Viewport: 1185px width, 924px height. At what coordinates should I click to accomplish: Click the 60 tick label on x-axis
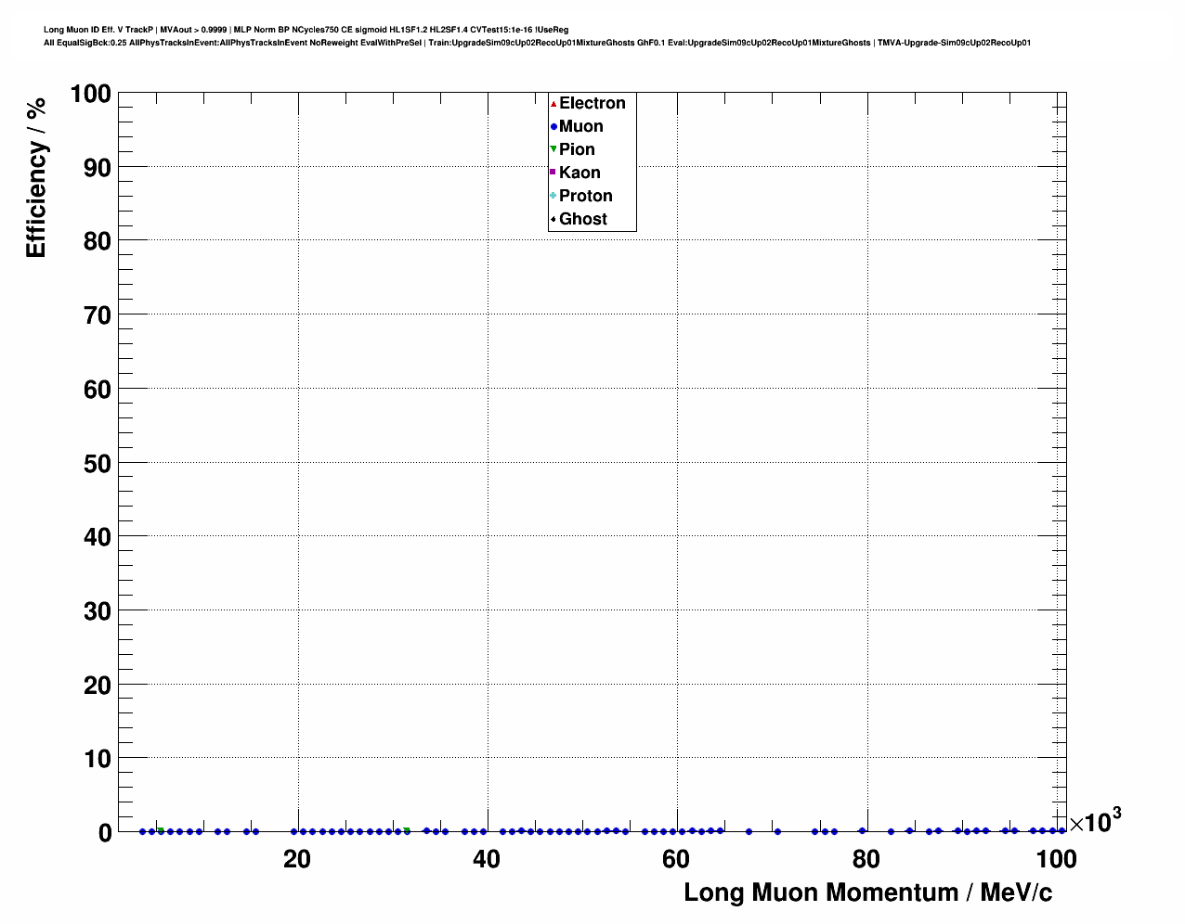coord(676,859)
